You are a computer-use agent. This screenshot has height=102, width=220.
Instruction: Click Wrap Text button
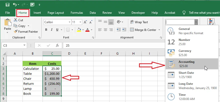139,22
